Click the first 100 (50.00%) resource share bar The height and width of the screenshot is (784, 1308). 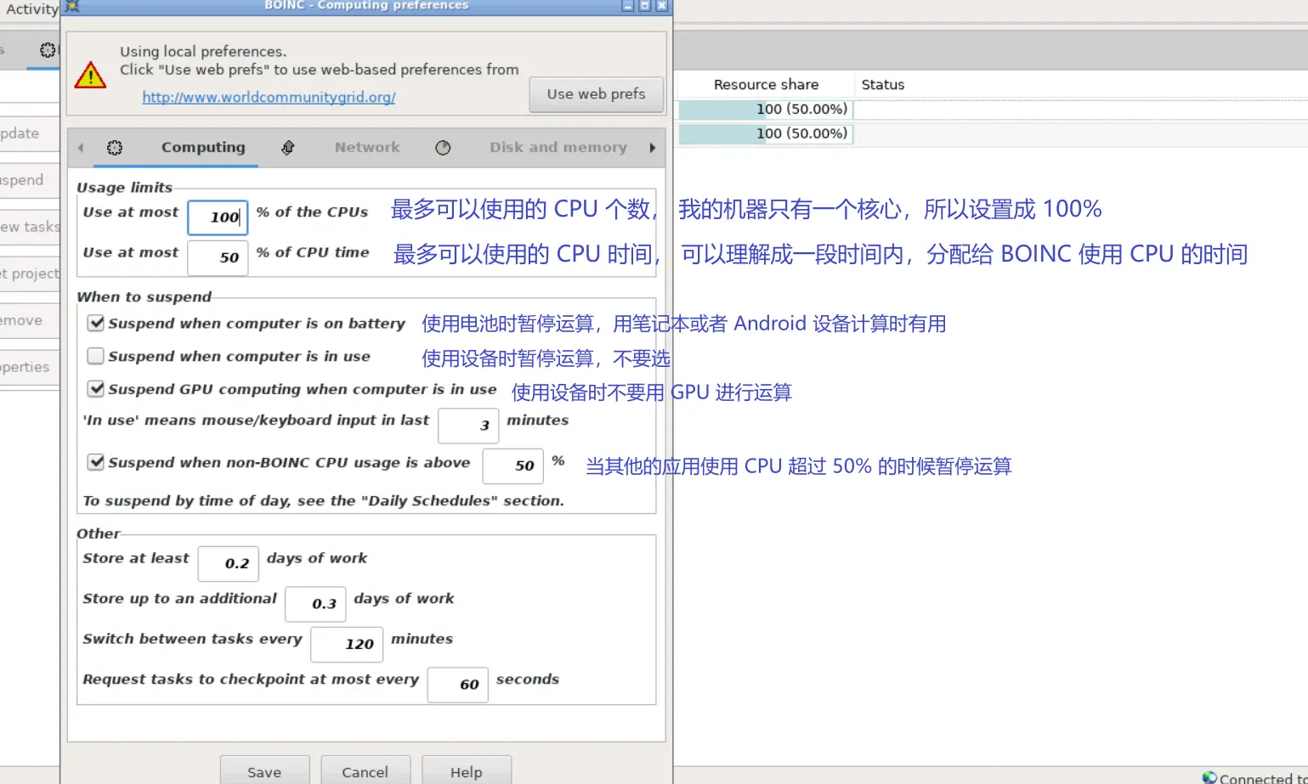(765, 110)
